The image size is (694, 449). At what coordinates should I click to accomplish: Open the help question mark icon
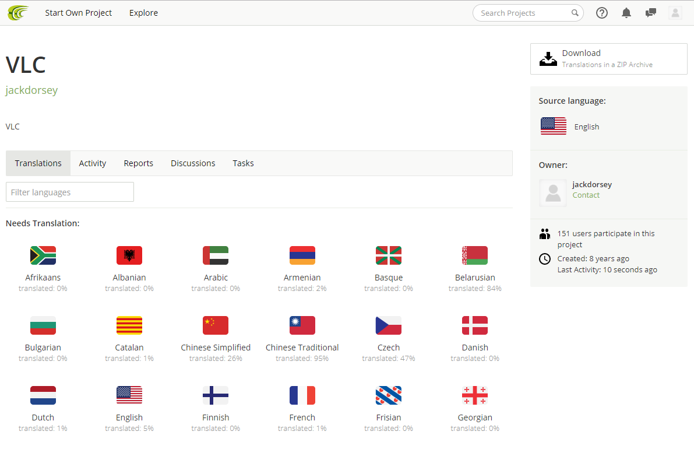[x=601, y=13]
